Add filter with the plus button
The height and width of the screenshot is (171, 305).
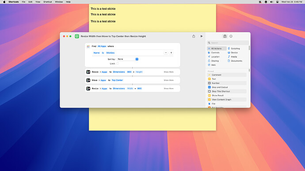[x=171, y=53]
